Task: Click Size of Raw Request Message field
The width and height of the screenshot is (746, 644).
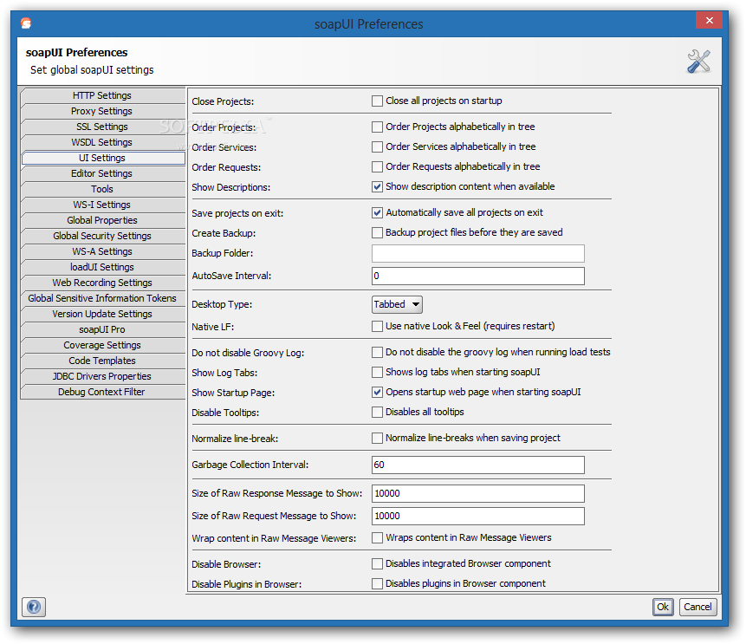Action: tap(478, 516)
